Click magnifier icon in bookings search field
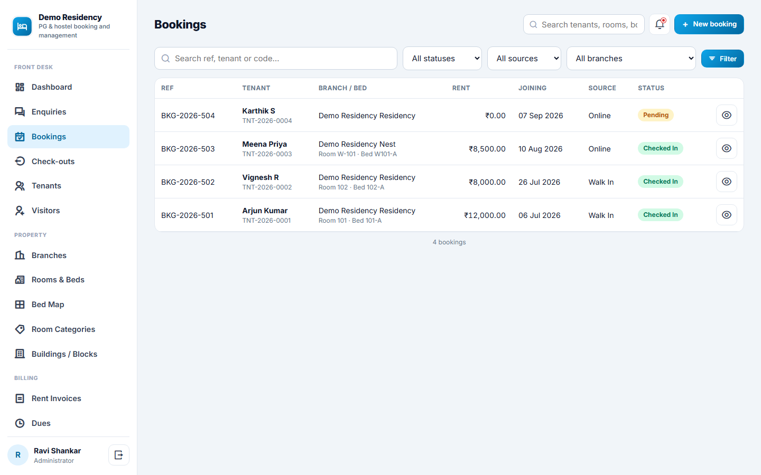 pyautogui.click(x=165, y=59)
